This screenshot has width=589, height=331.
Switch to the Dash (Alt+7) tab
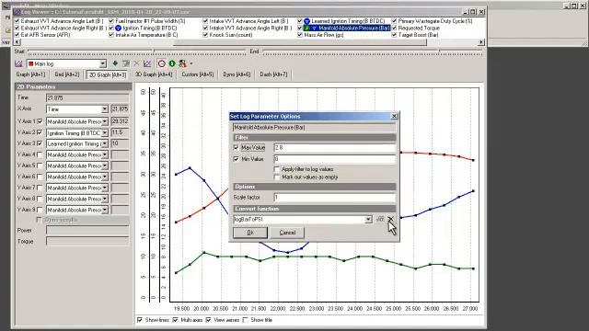click(x=273, y=74)
